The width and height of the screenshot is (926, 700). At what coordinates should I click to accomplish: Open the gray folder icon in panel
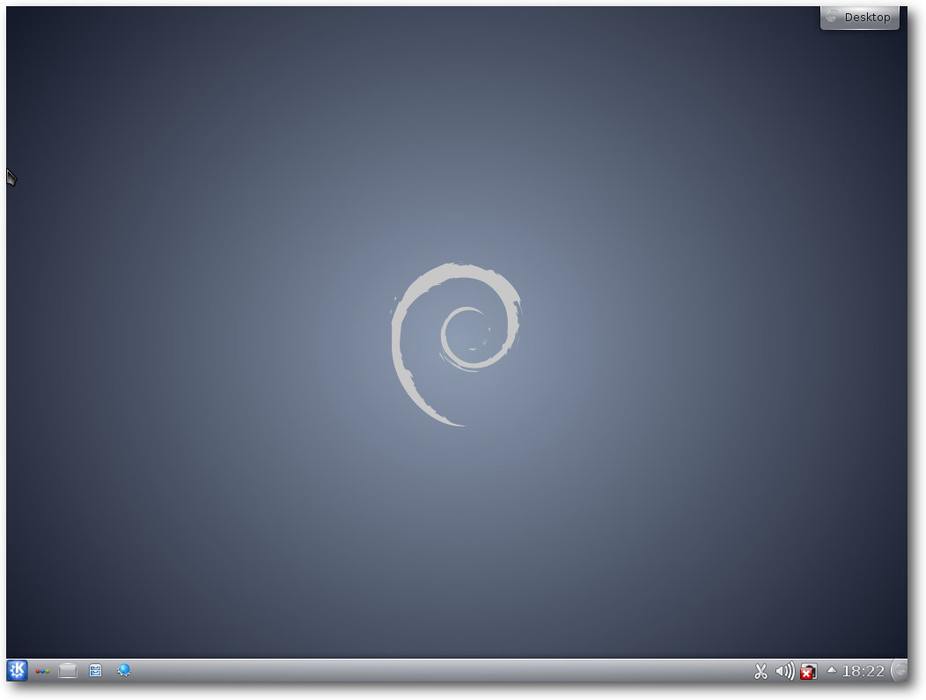(68, 670)
